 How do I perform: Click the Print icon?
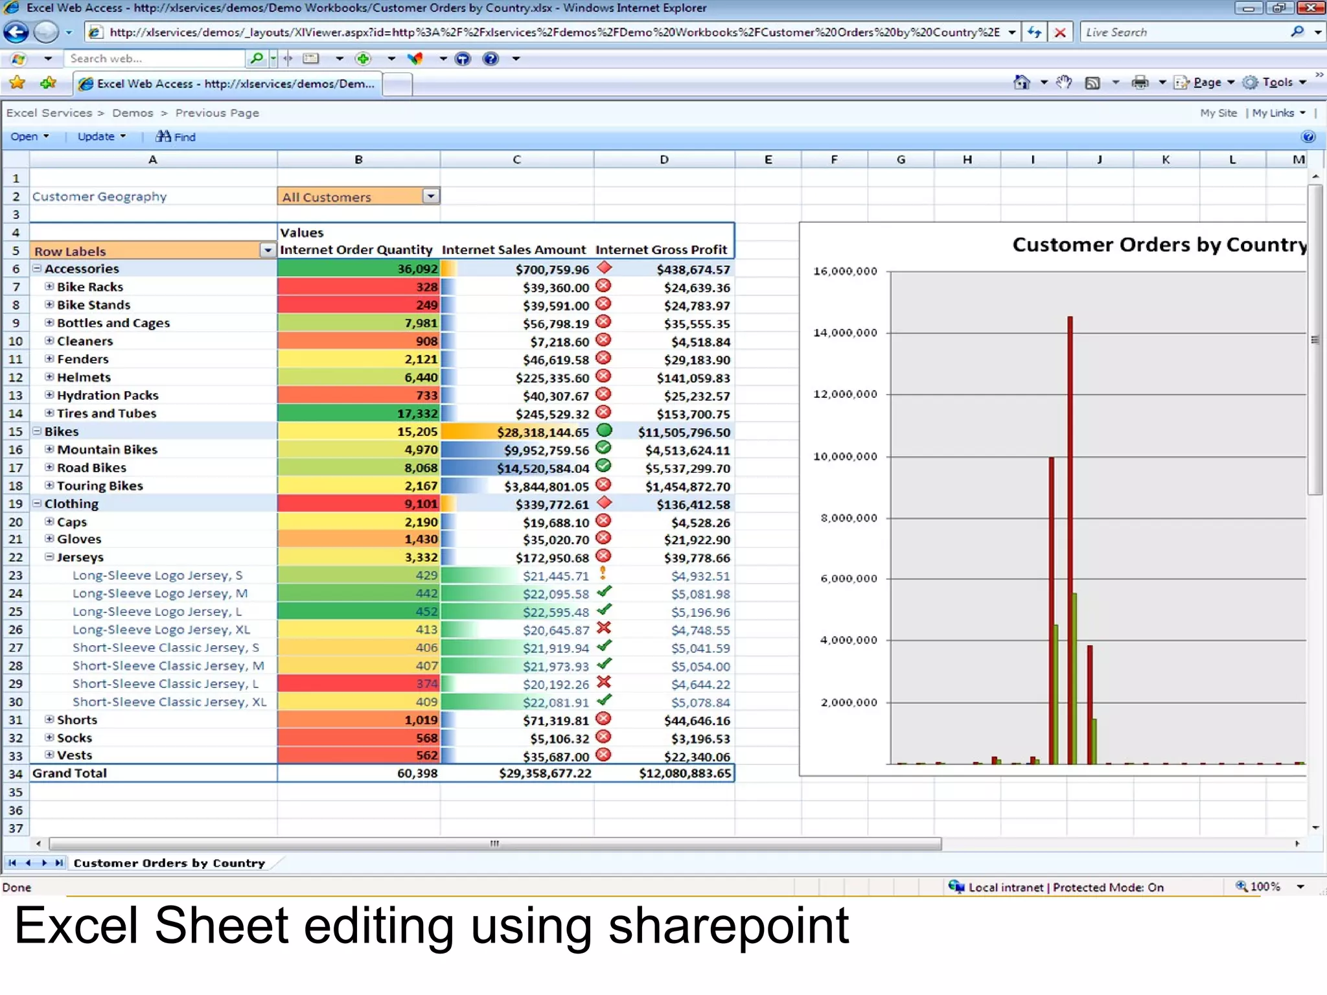[1140, 82]
